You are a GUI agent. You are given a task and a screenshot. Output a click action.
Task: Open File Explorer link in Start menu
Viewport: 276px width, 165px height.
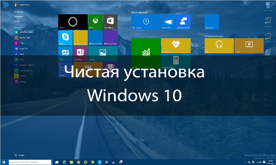click(x=18, y=12)
